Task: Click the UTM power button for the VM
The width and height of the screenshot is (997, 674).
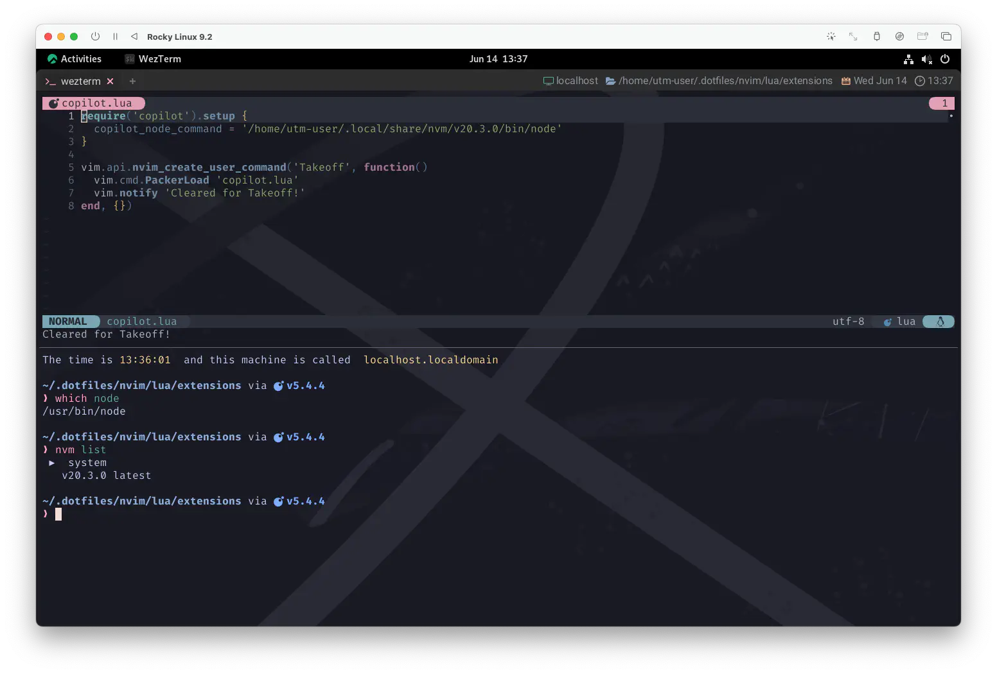Action: click(95, 37)
